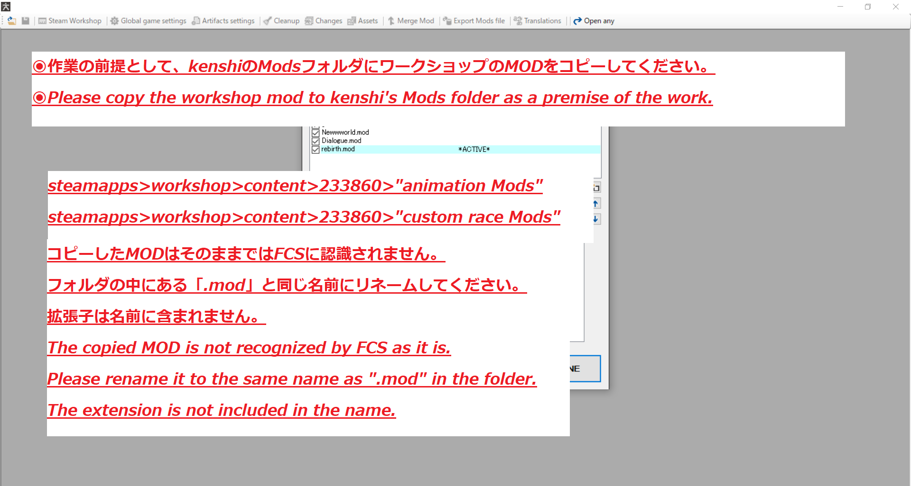This screenshot has height=486, width=911.
Task: Click the Merge Mod toolbar button
Action: click(411, 21)
